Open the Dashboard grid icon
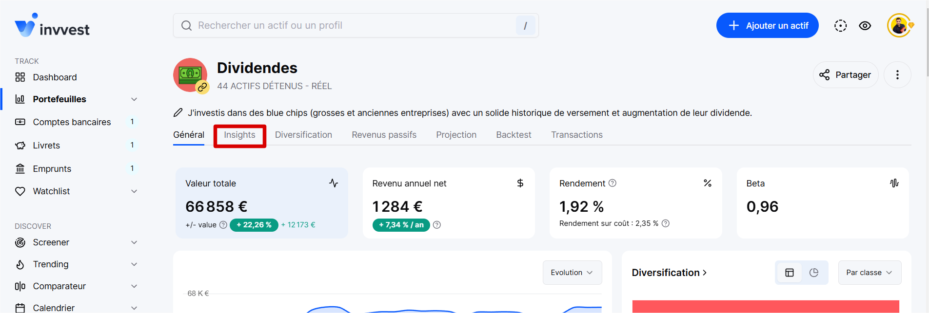Viewport: 929px width, 313px height. pyautogui.click(x=20, y=77)
